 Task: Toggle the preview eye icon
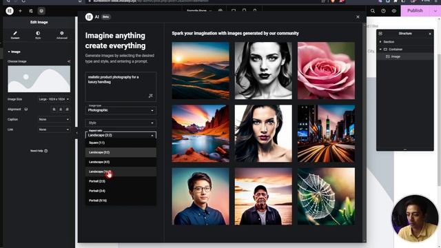[394, 11]
